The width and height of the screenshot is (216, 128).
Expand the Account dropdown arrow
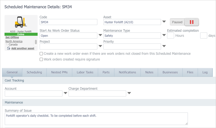click(65, 93)
